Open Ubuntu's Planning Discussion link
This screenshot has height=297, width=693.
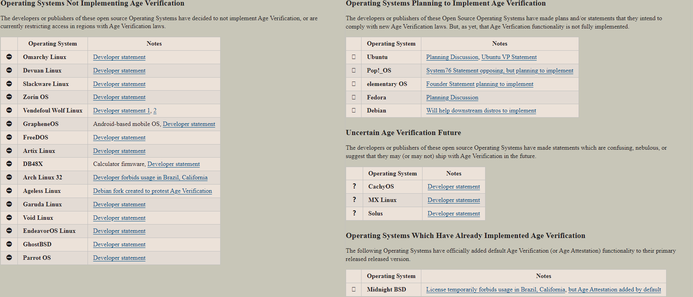point(452,57)
